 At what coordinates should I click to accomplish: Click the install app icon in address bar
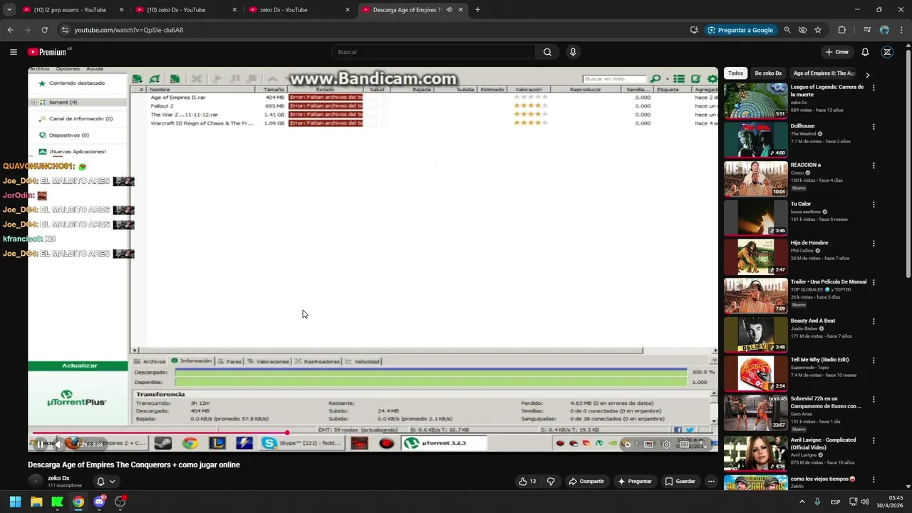click(x=694, y=30)
